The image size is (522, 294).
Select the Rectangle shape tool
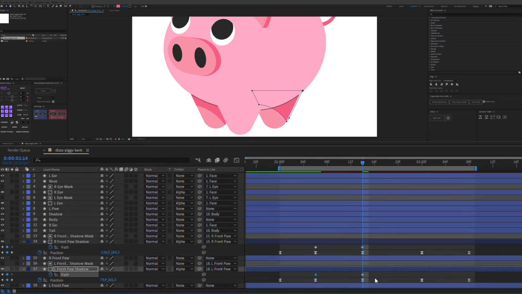[x=40, y=6]
